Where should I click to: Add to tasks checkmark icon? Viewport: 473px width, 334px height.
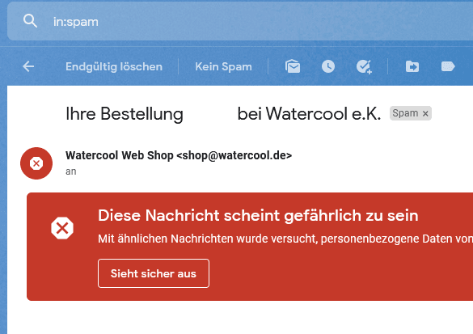click(364, 66)
